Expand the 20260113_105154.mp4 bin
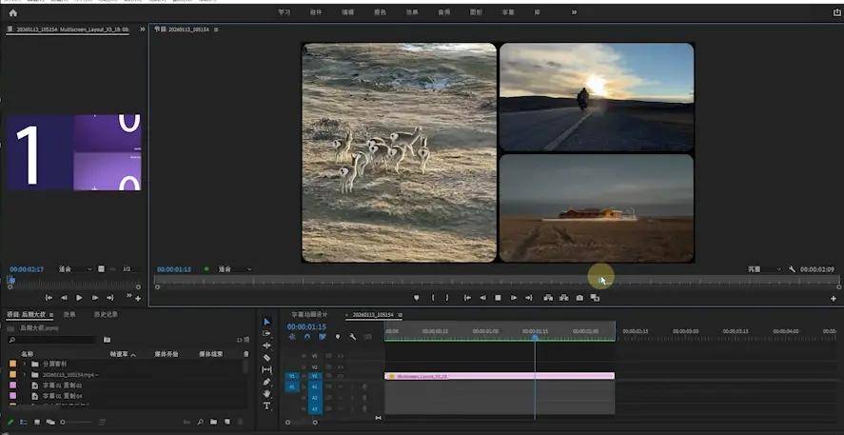The height and width of the screenshot is (435, 844). 24,375
